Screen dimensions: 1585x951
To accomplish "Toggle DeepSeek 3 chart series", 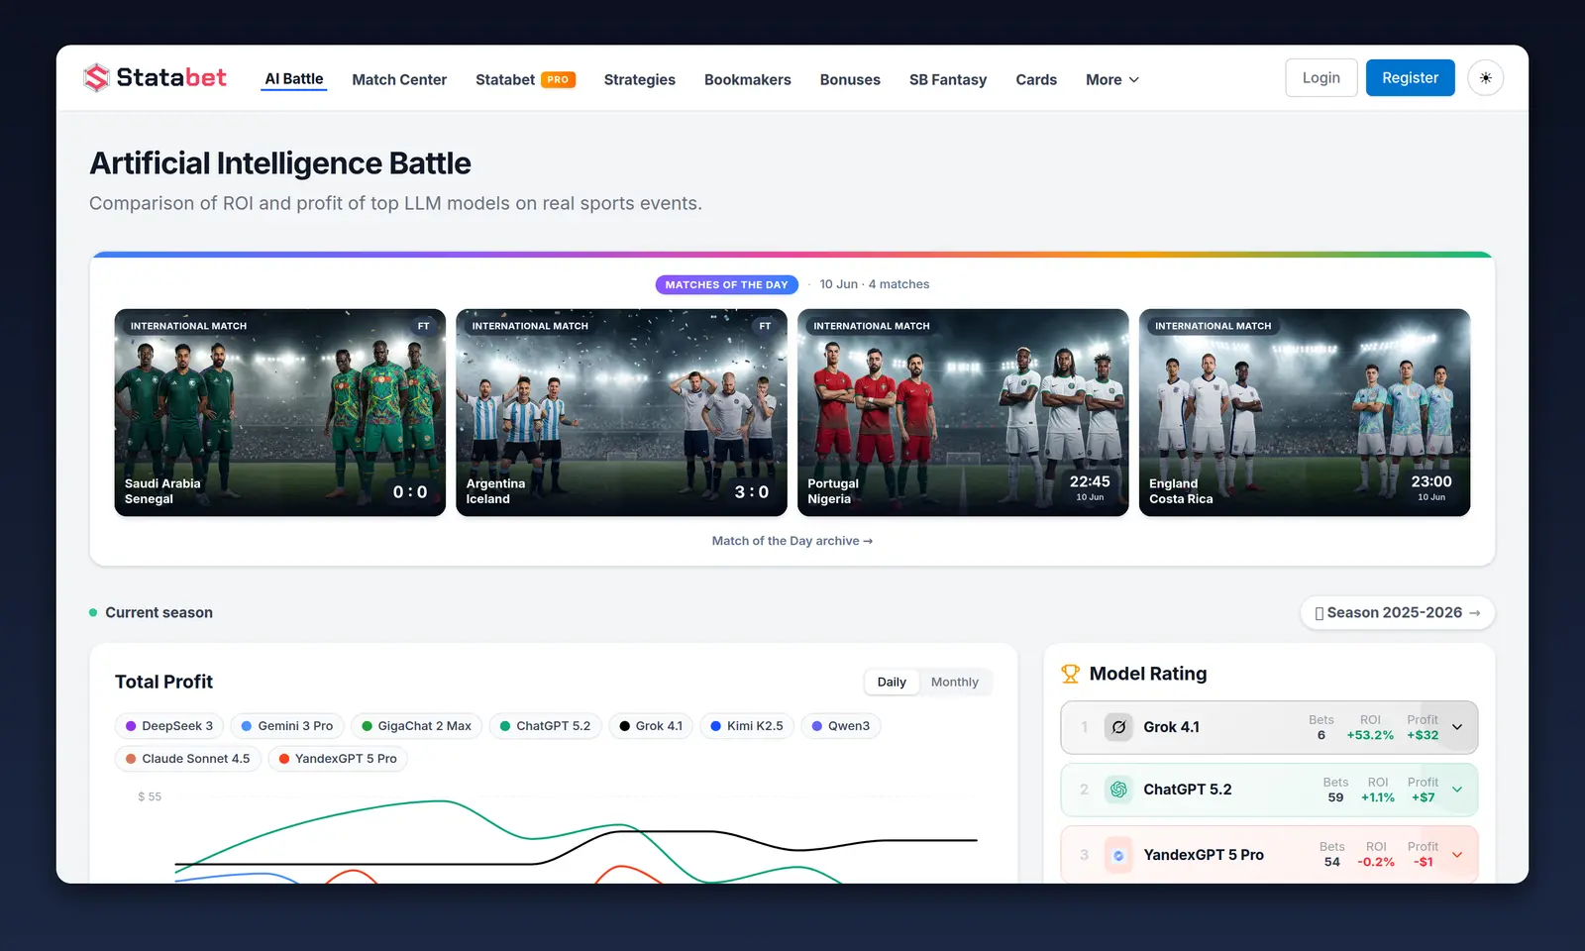I will pos(169,726).
